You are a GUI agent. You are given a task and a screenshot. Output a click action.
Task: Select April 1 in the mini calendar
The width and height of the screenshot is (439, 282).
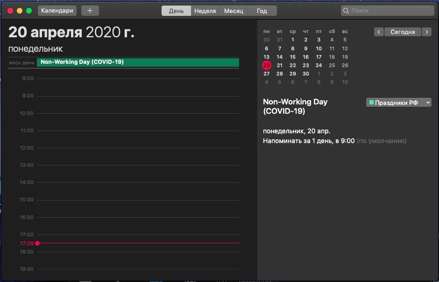click(x=292, y=40)
